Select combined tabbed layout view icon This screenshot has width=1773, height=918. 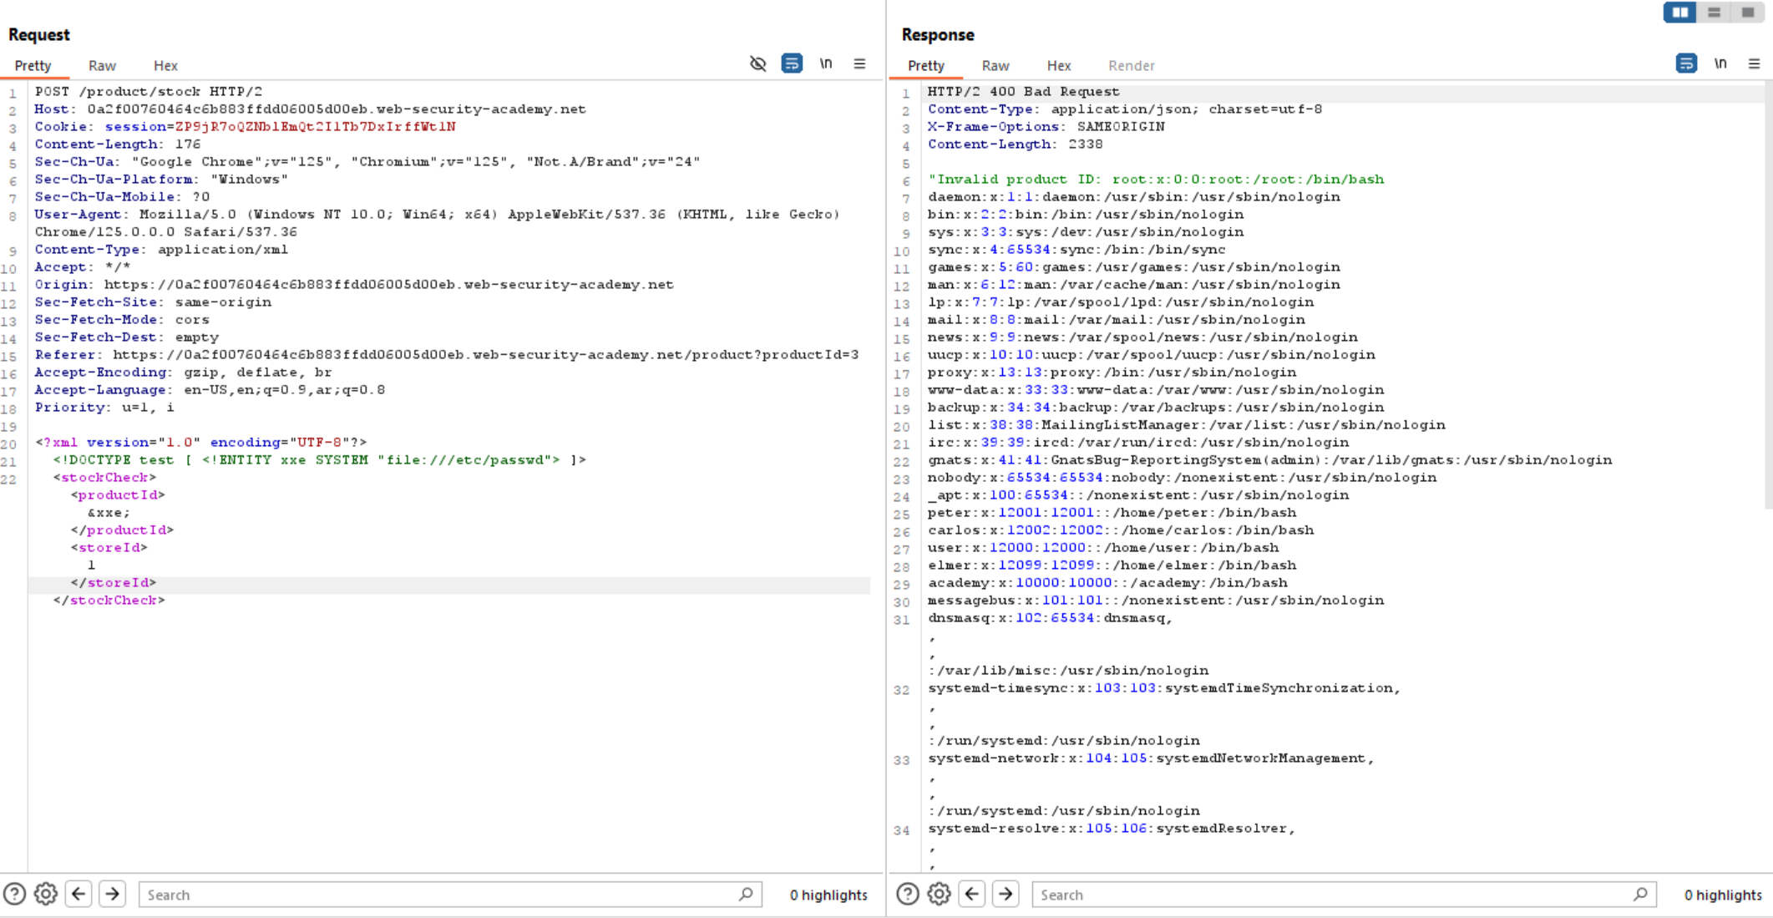(x=1747, y=13)
